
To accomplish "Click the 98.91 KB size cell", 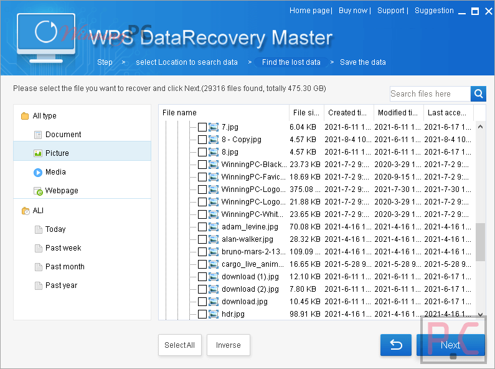I will pyautogui.click(x=305, y=314).
